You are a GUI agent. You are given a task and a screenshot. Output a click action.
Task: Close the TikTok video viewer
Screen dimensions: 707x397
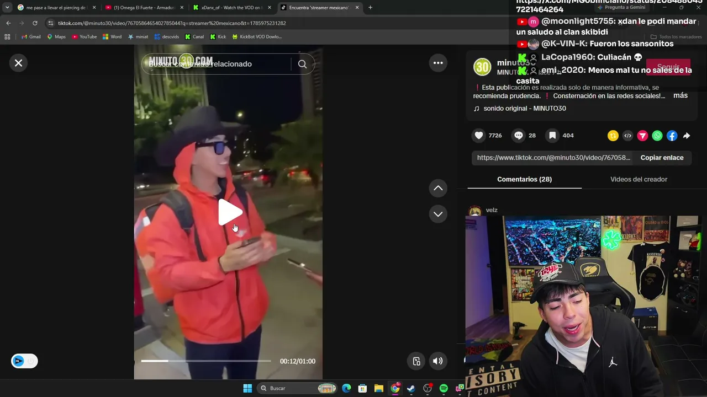click(18, 63)
